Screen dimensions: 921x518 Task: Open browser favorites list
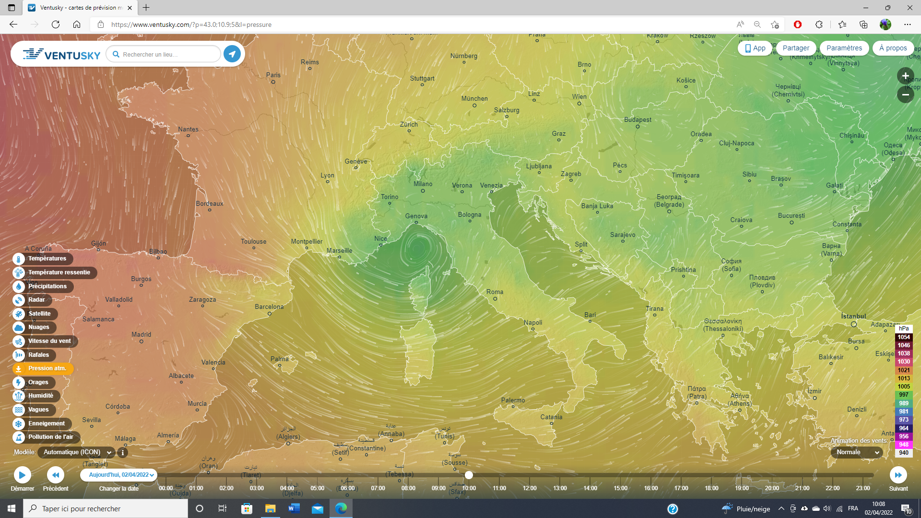pos(842,24)
